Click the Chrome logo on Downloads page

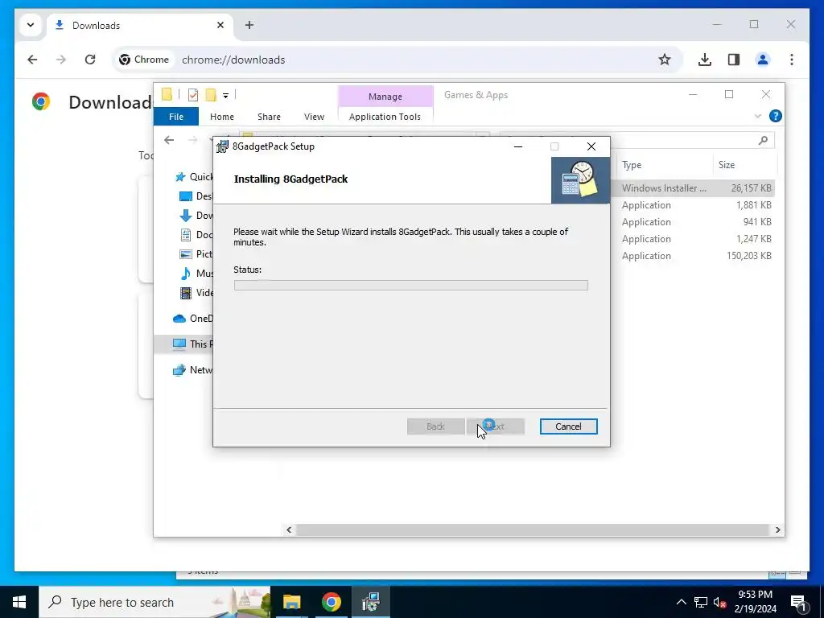pos(40,101)
